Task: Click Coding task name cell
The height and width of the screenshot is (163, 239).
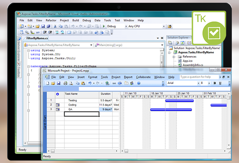Action: click(82, 105)
